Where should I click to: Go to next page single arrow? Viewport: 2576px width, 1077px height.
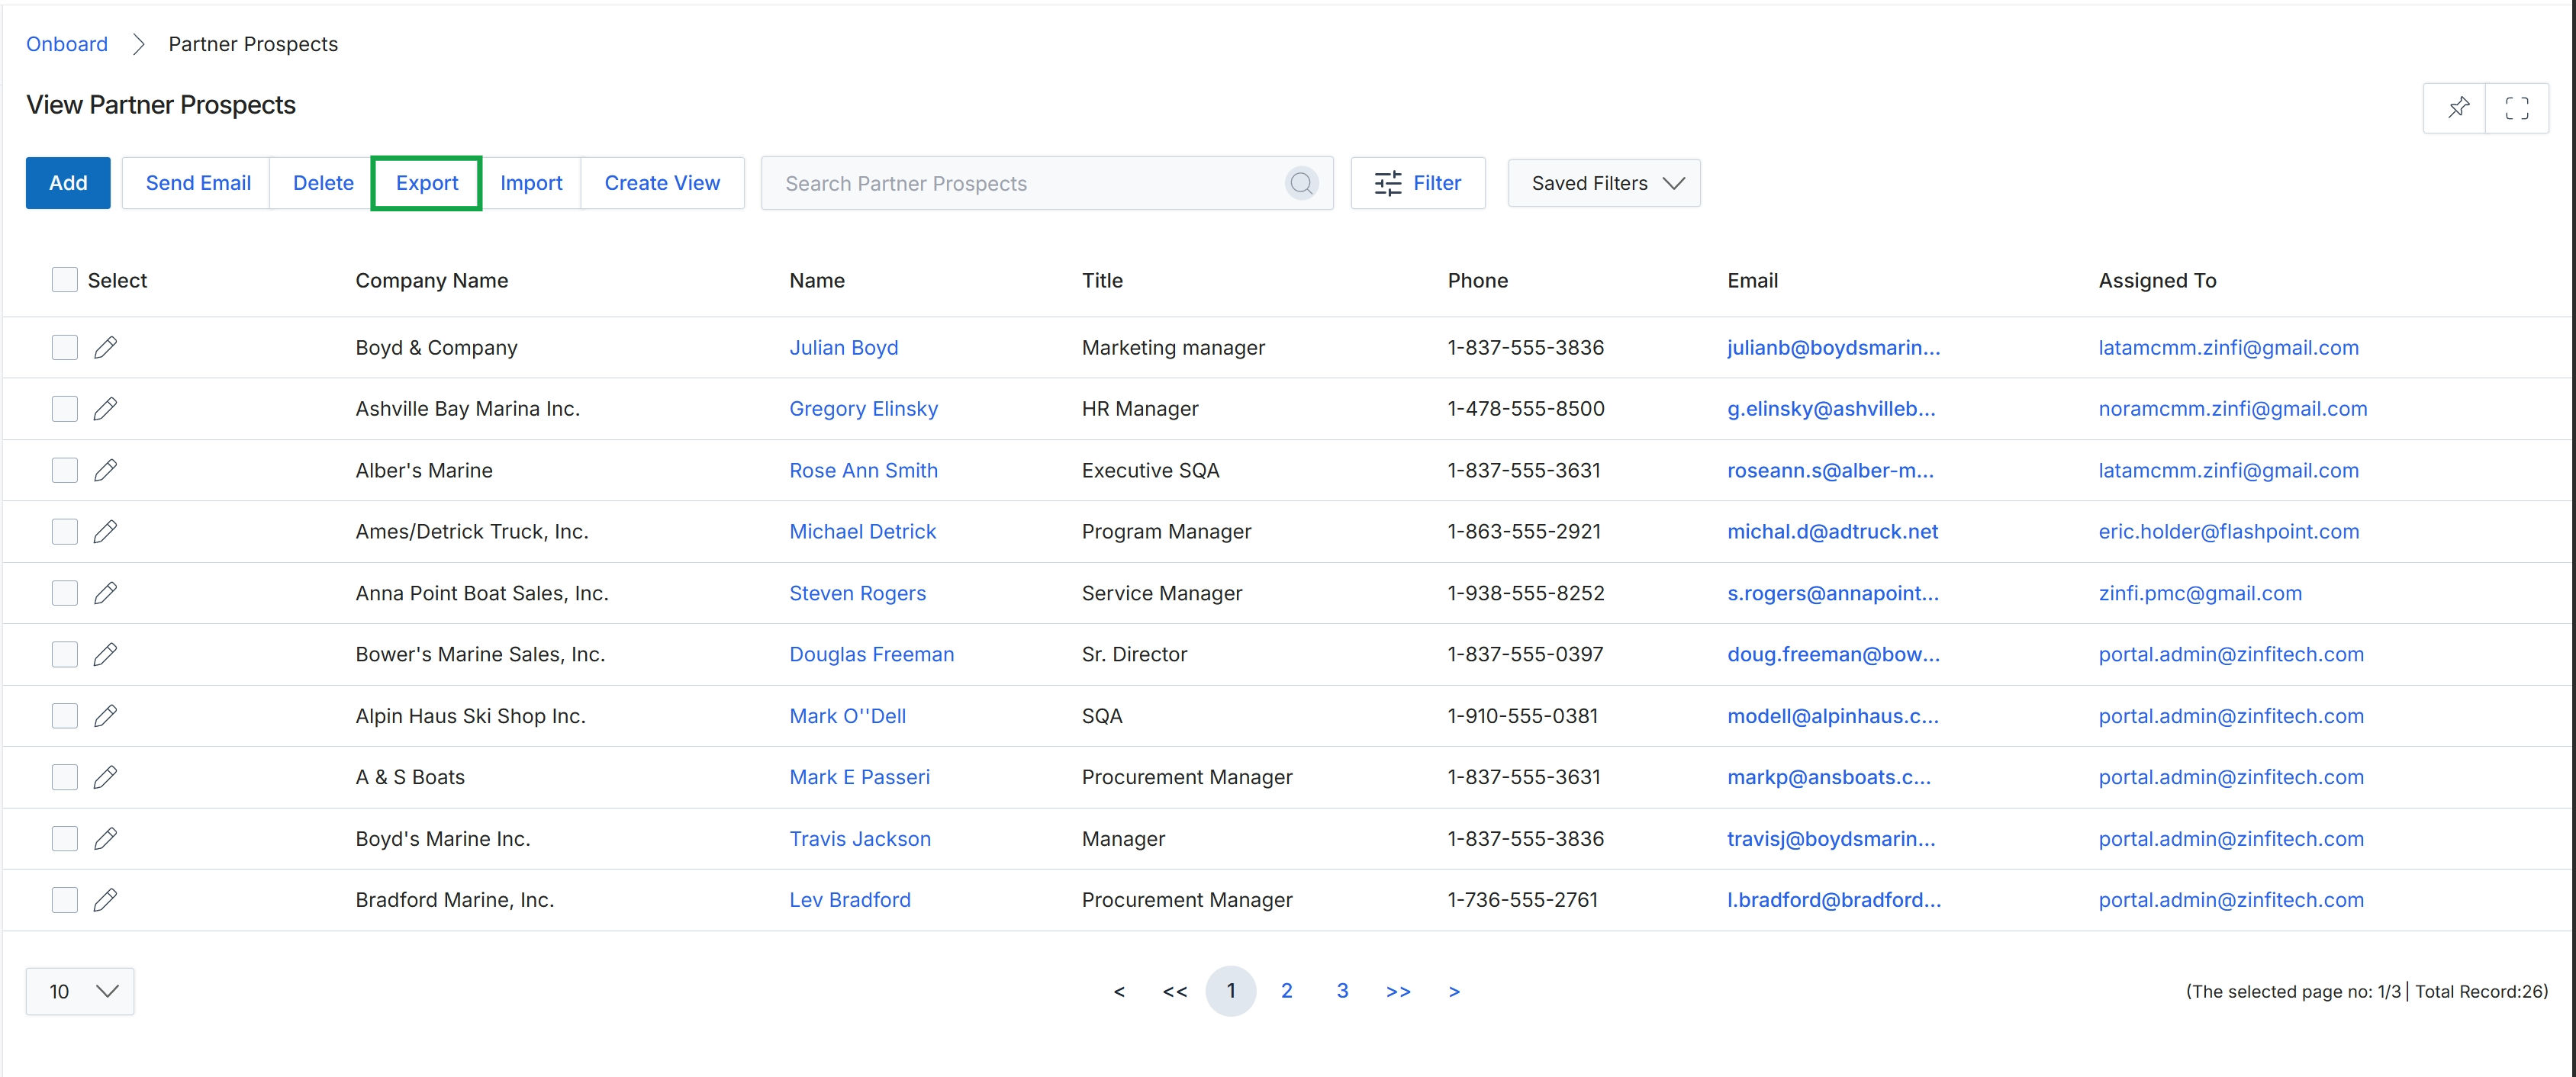point(1454,991)
